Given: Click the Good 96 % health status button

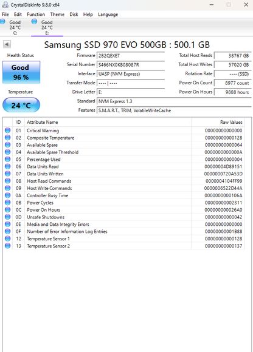Looking at the screenshot, I should (x=21, y=72).
